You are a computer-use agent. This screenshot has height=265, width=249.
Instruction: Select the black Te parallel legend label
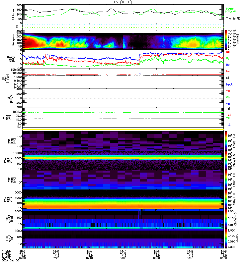(228, 109)
